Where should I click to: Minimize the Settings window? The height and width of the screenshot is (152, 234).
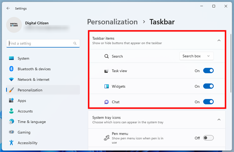[201, 6]
